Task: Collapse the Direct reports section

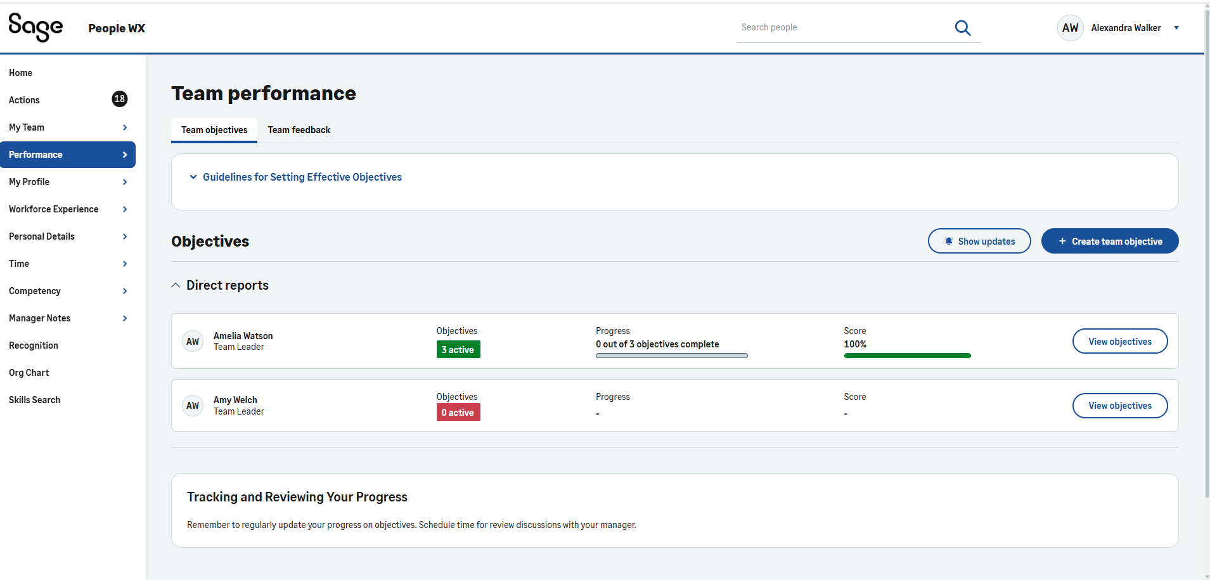Action: tap(176, 285)
